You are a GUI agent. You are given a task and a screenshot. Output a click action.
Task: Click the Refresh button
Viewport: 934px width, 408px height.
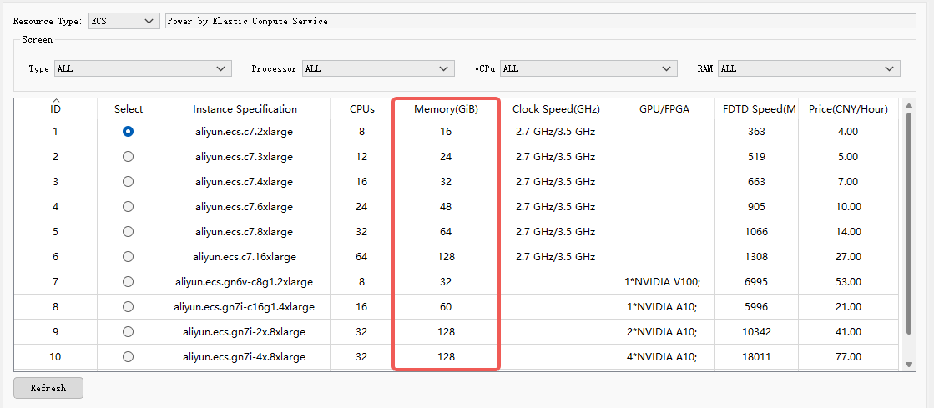click(48, 388)
